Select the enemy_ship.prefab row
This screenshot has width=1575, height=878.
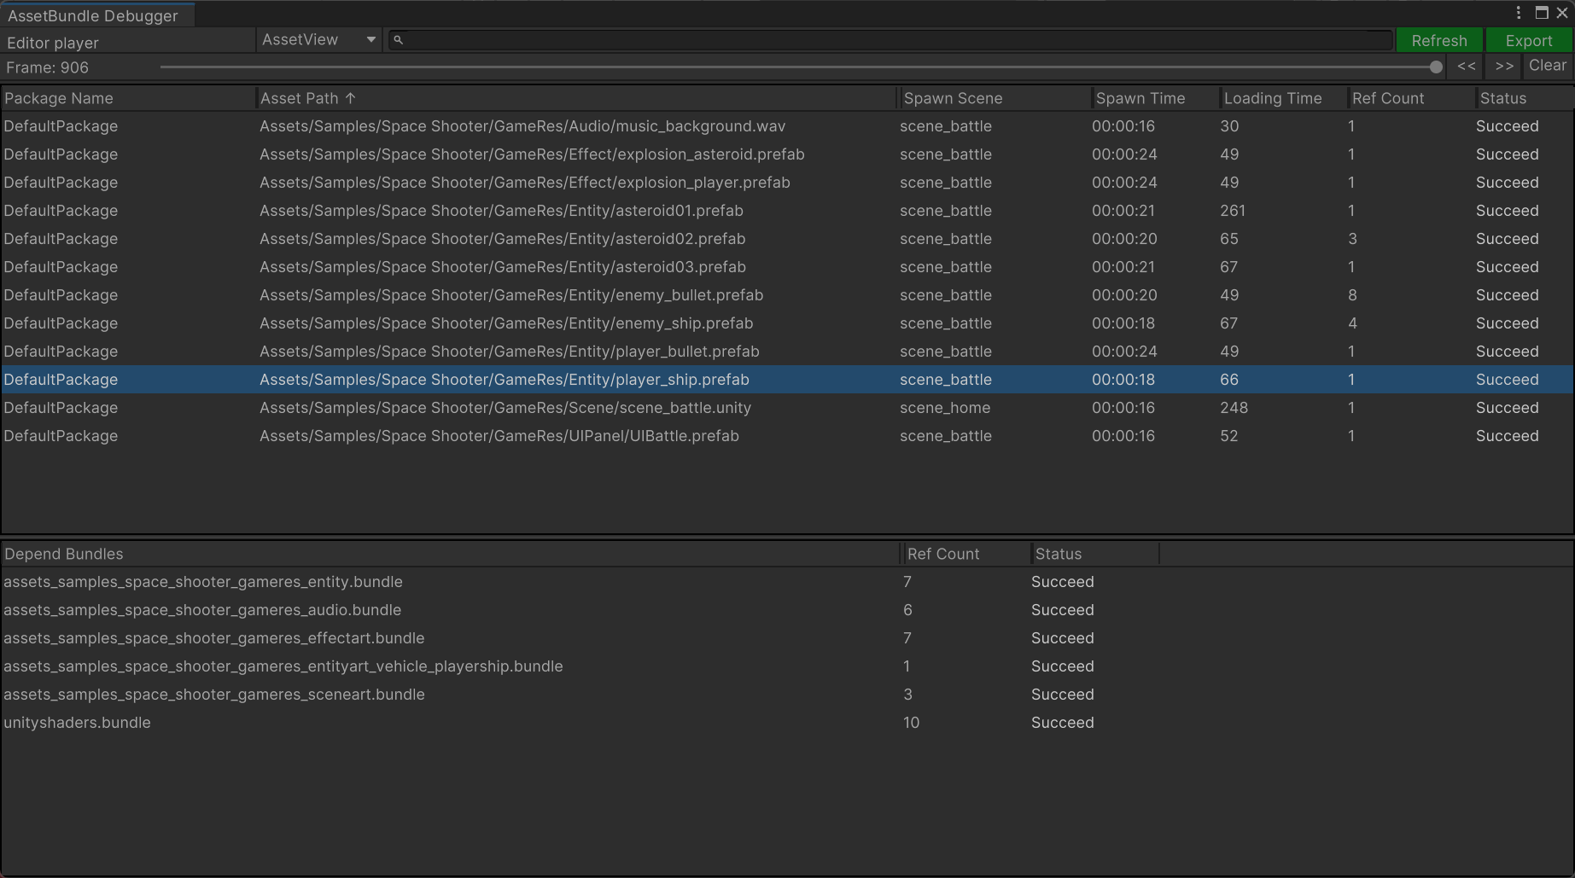(787, 323)
